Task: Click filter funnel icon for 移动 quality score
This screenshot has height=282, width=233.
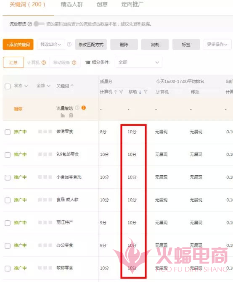Action: coord(146,92)
